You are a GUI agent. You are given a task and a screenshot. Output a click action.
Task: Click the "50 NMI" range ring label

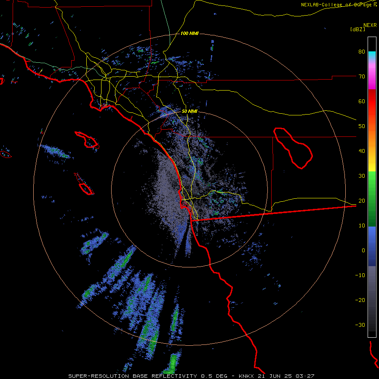pos(189,112)
